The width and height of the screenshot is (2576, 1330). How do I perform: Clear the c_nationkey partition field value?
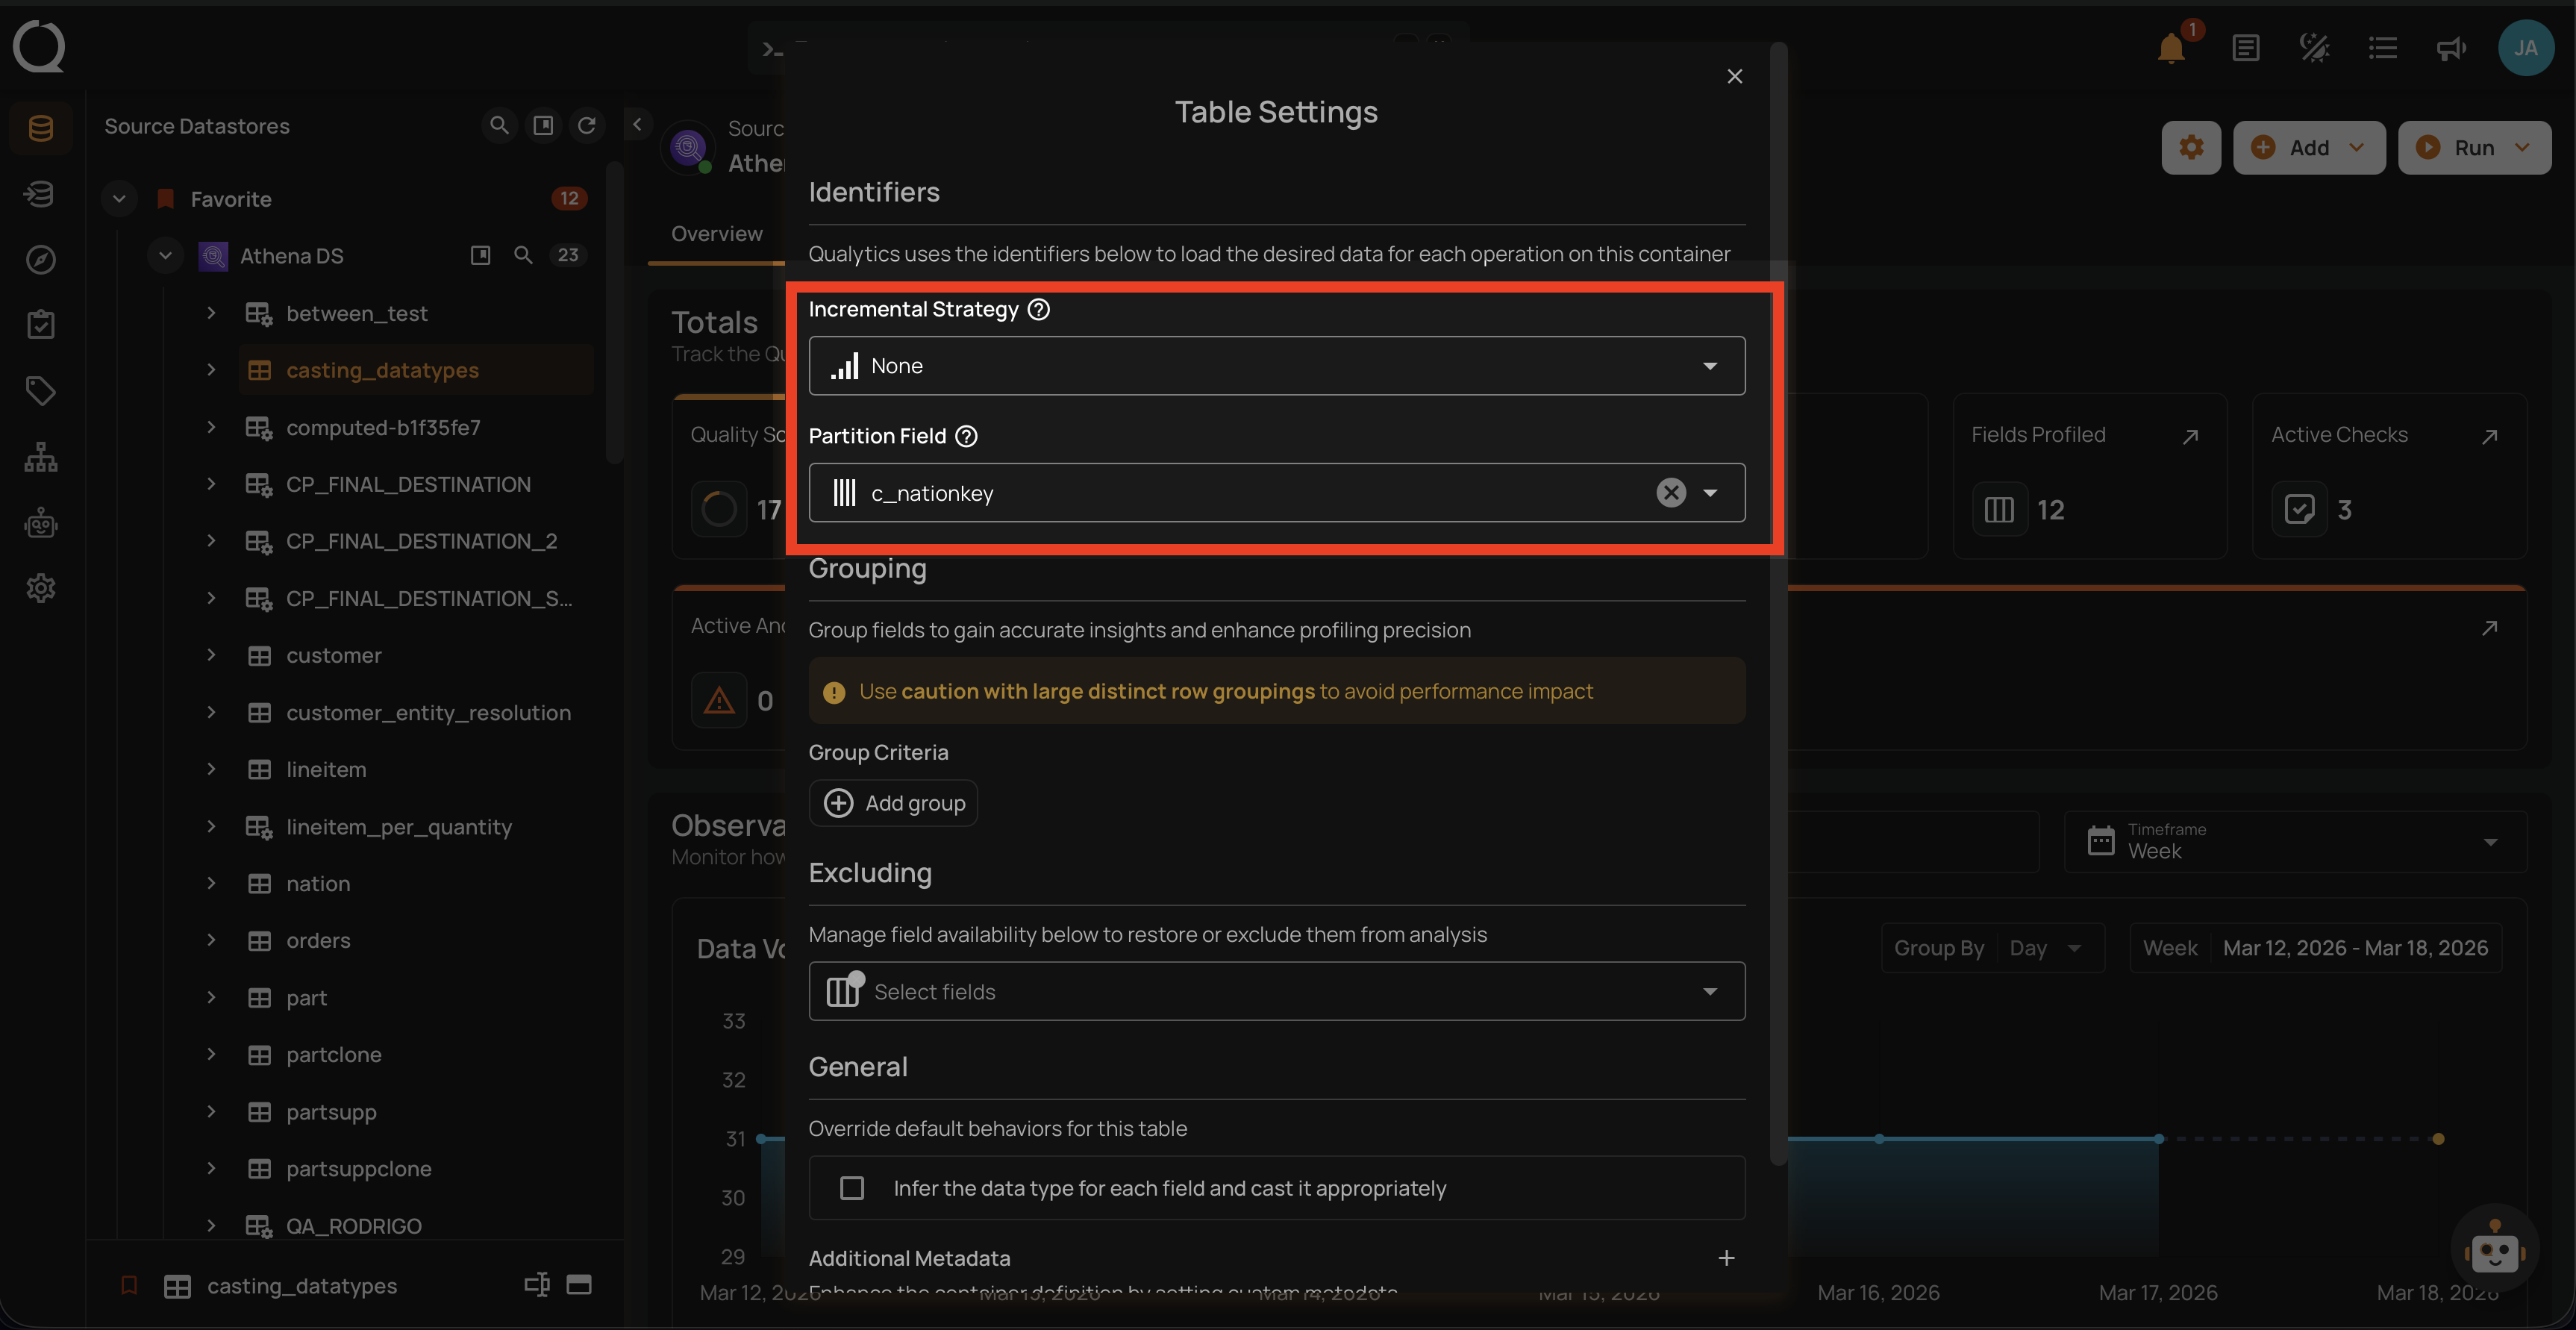tap(1670, 493)
